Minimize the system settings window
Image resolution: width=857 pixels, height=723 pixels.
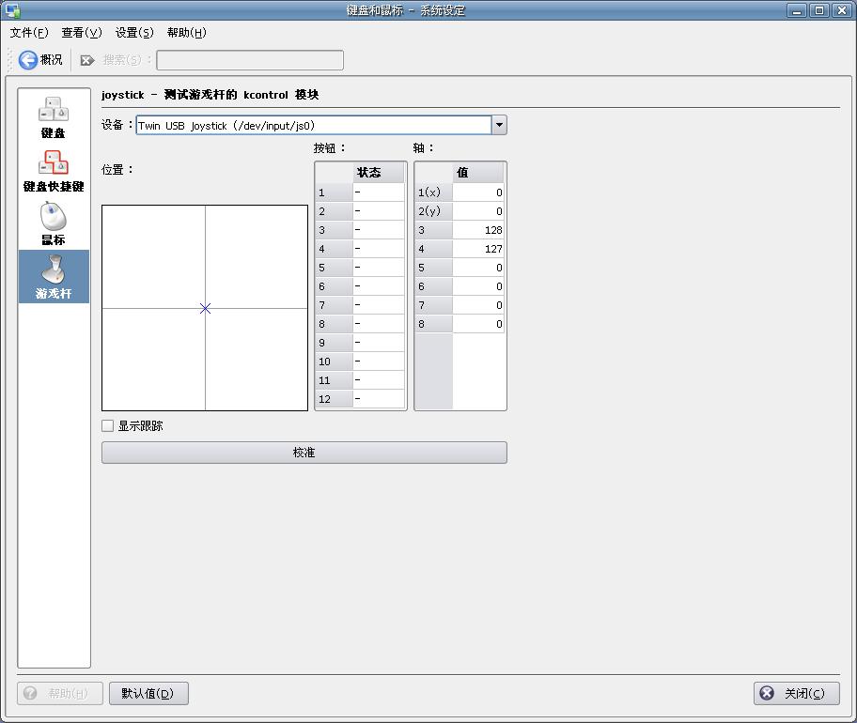798,10
